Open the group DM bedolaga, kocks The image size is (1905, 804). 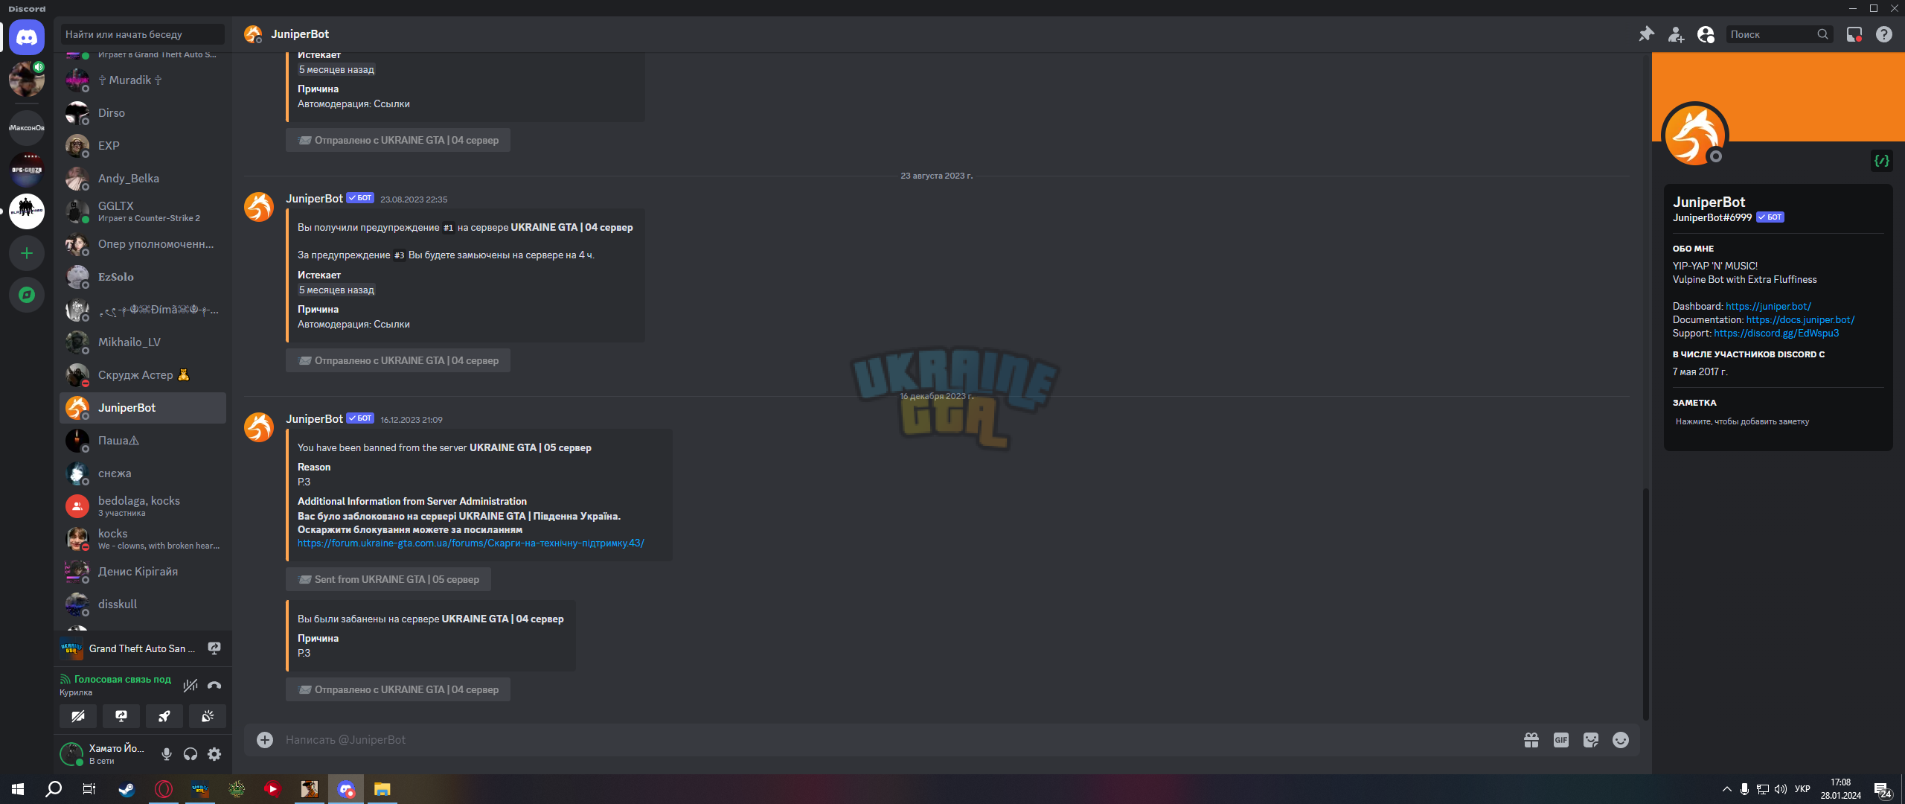tap(143, 506)
